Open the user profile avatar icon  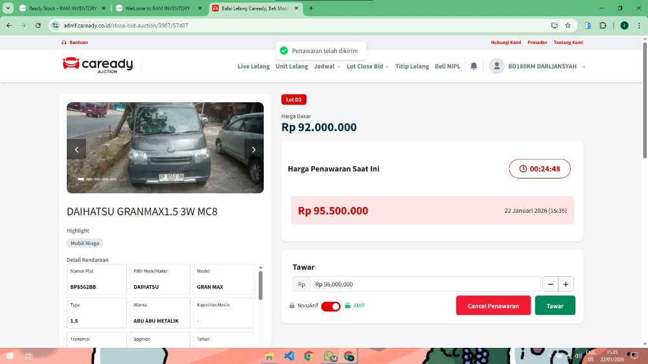pyautogui.click(x=497, y=66)
